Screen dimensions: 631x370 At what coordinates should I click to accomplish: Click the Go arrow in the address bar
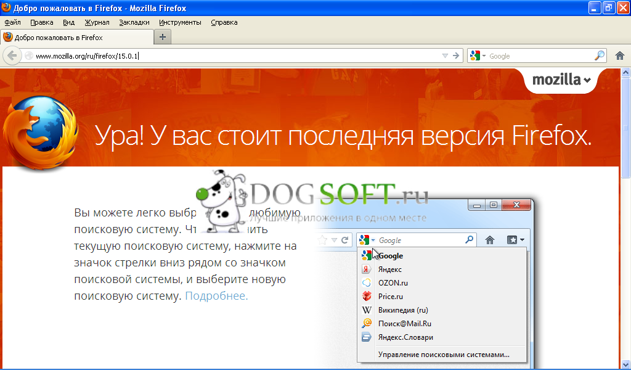point(455,56)
